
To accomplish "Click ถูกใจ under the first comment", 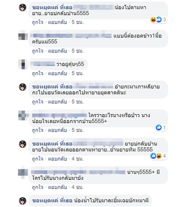I will (x=37, y=22).
